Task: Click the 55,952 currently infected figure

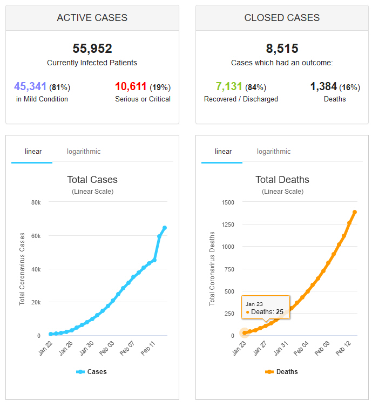Action: 92,49
